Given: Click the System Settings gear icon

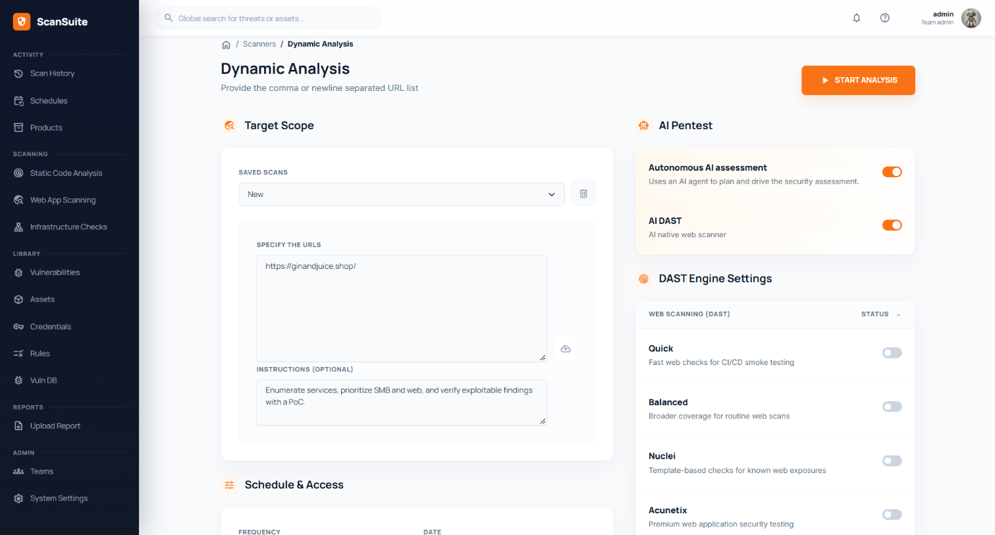Looking at the screenshot, I should coord(18,499).
